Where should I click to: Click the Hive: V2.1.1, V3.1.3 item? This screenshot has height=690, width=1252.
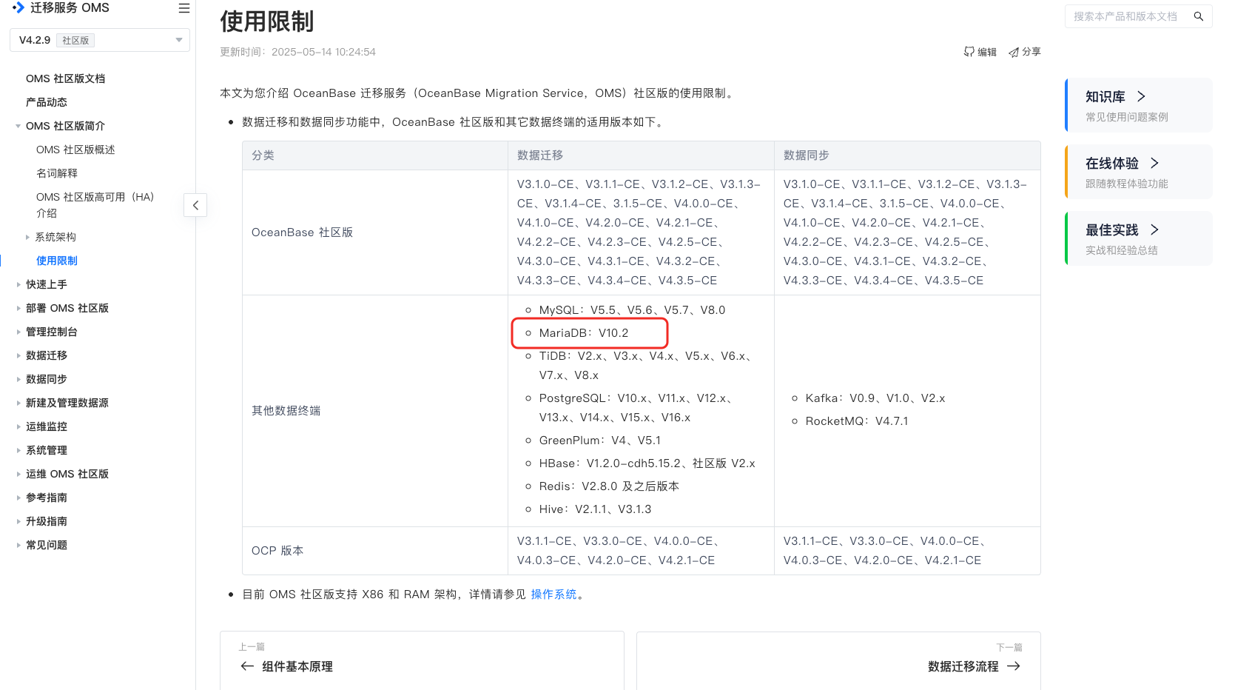pos(596,509)
